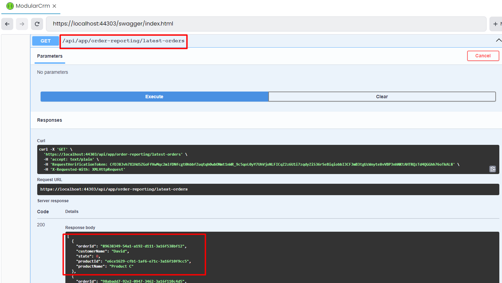The image size is (502, 283).
Task: Collapse the latest-orders operation panel
Action: (498, 40)
